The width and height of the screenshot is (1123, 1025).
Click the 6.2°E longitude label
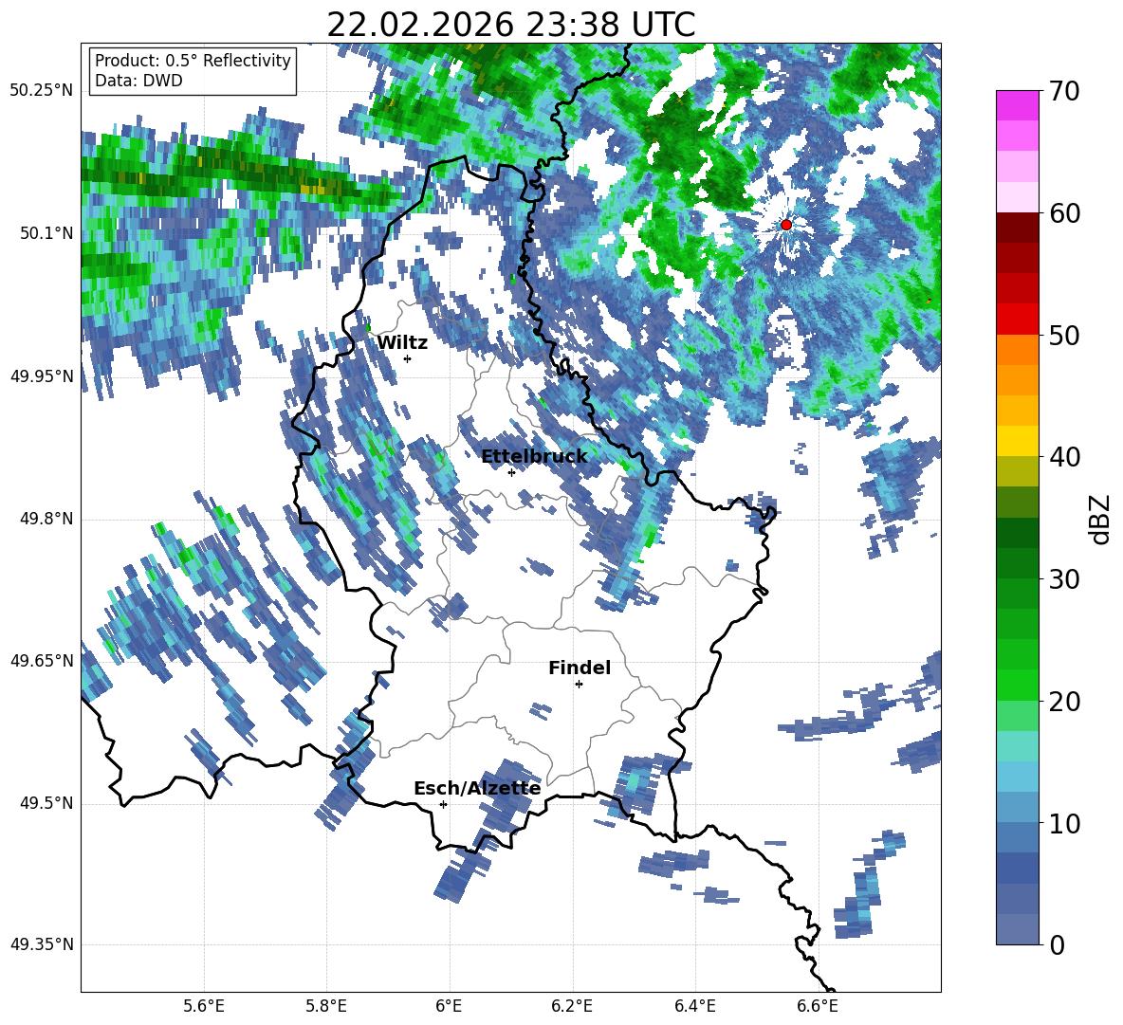point(572,1006)
